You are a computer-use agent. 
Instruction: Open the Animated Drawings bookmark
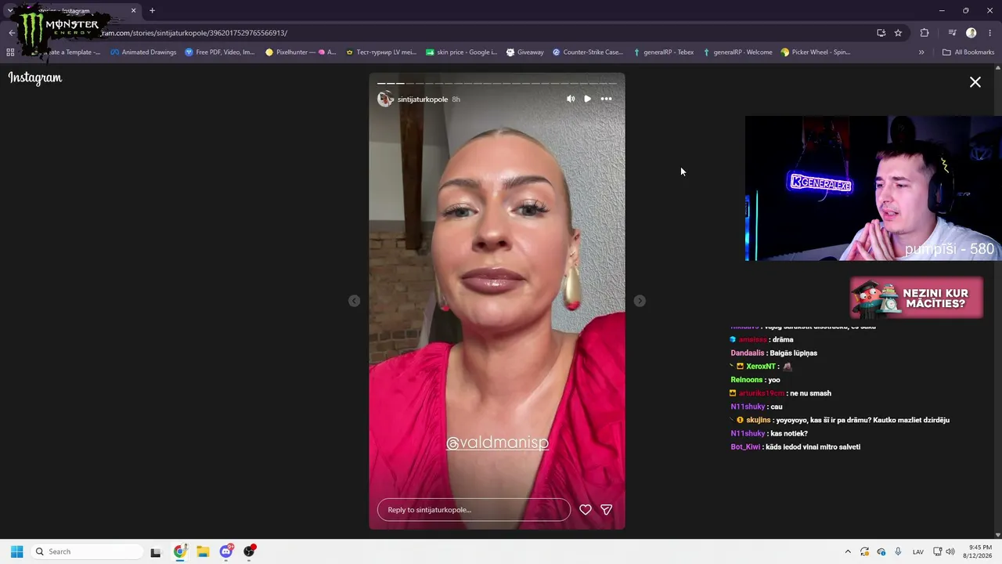(143, 52)
